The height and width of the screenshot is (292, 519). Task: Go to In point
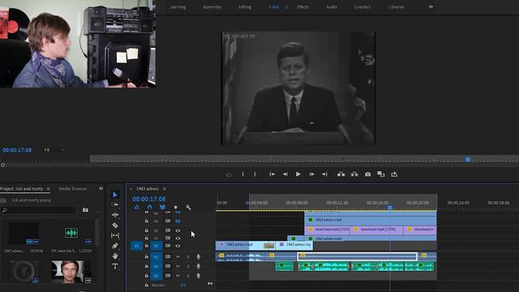coord(272,174)
